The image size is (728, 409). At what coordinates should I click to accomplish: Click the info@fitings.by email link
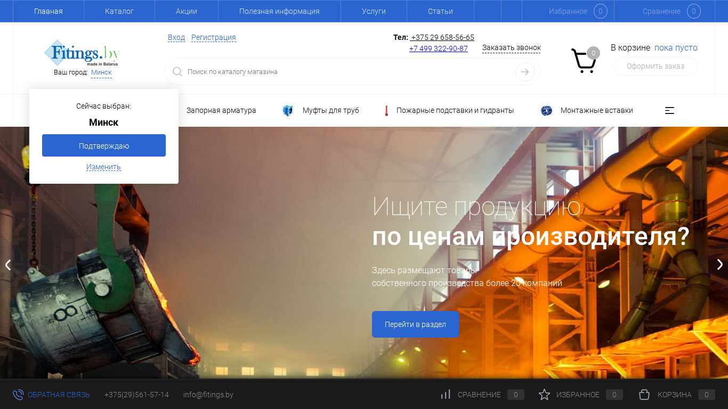pos(208,395)
